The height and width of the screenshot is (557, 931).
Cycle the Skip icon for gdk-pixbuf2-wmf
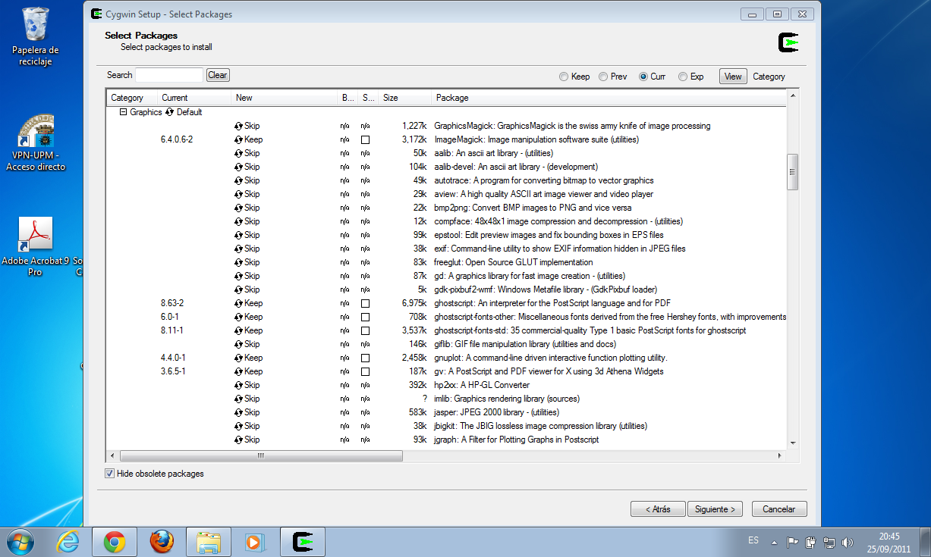239,290
